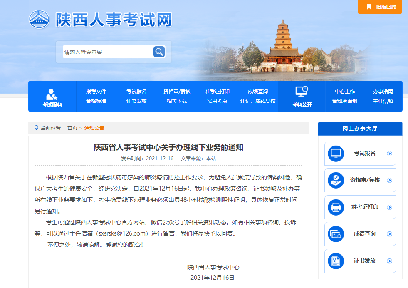Open 违纪、成绩复核 in the navigation

click(258, 101)
